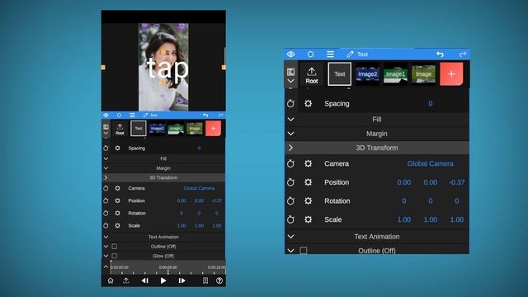Open help question mark icon on phone
The image size is (528, 297).
pos(219,280)
